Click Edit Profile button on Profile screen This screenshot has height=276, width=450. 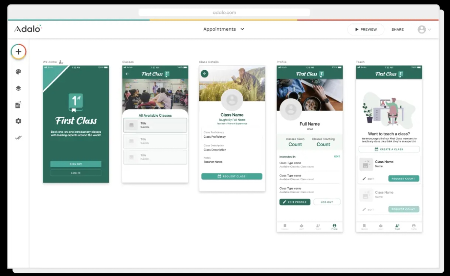(x=295, y=202)
